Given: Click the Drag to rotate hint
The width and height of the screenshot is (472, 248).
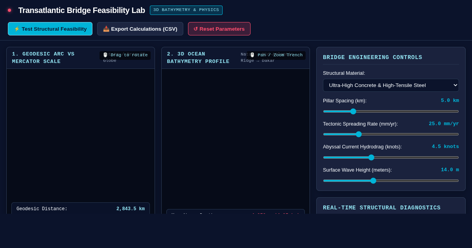Looking at the screenshot, I should click(125, 56).
